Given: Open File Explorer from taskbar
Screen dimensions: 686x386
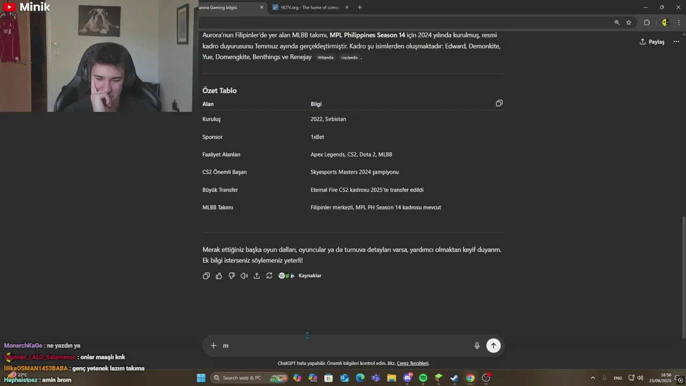Looking at the screenshot, I should pos(392,378).
